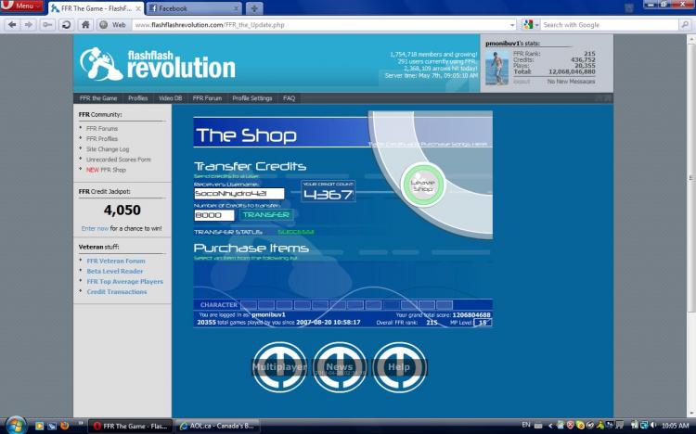Open the Unrecorded Scores Form link
This screenshot has height=434, width=696.
pyautogui.click(x=119, y=160)
